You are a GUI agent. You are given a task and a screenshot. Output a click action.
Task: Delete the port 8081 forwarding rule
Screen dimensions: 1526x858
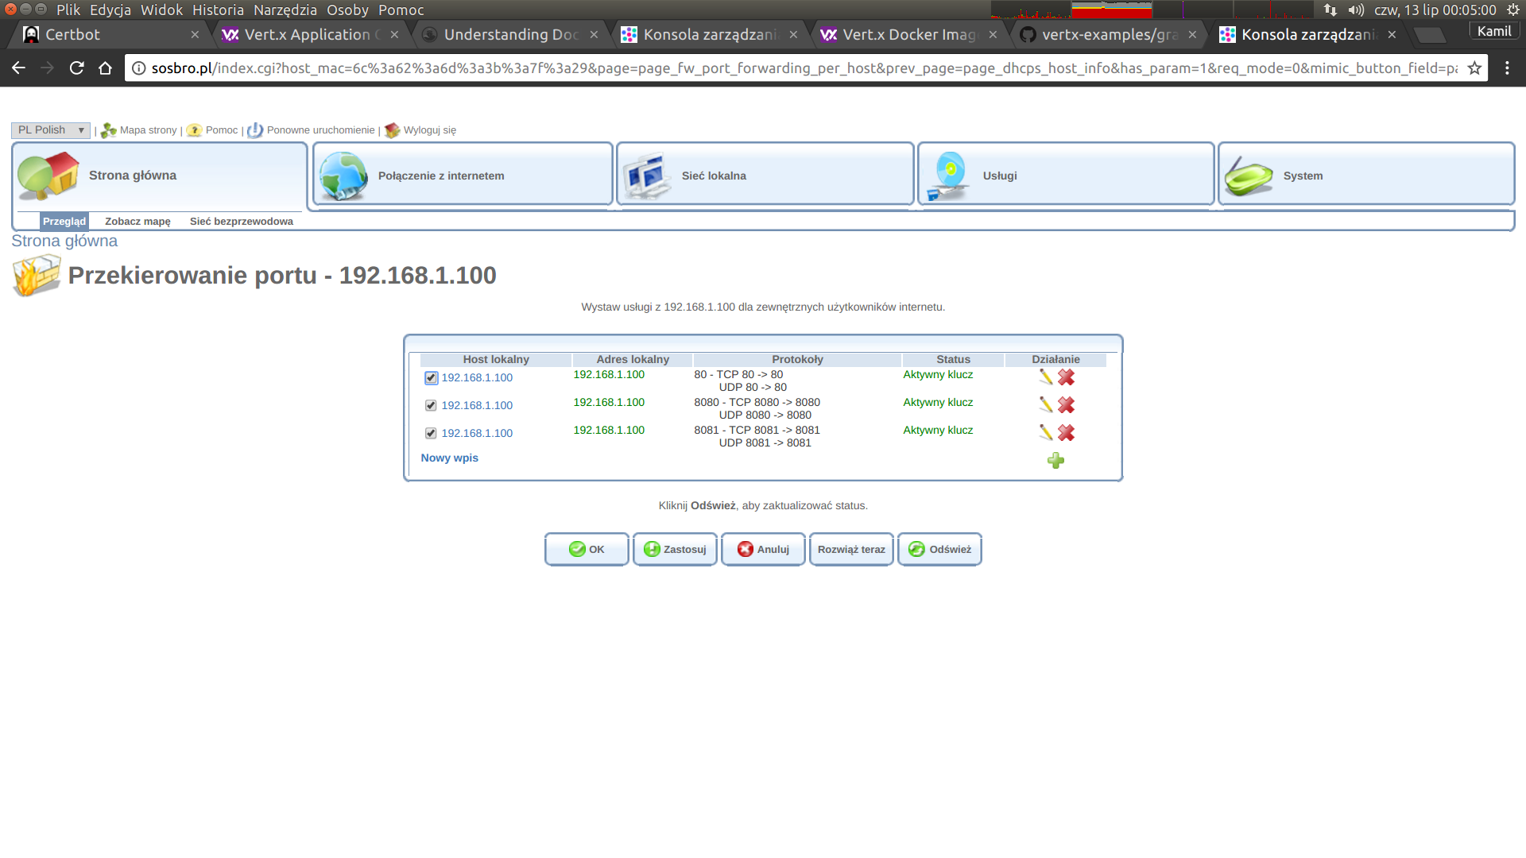coord(1066,433)
